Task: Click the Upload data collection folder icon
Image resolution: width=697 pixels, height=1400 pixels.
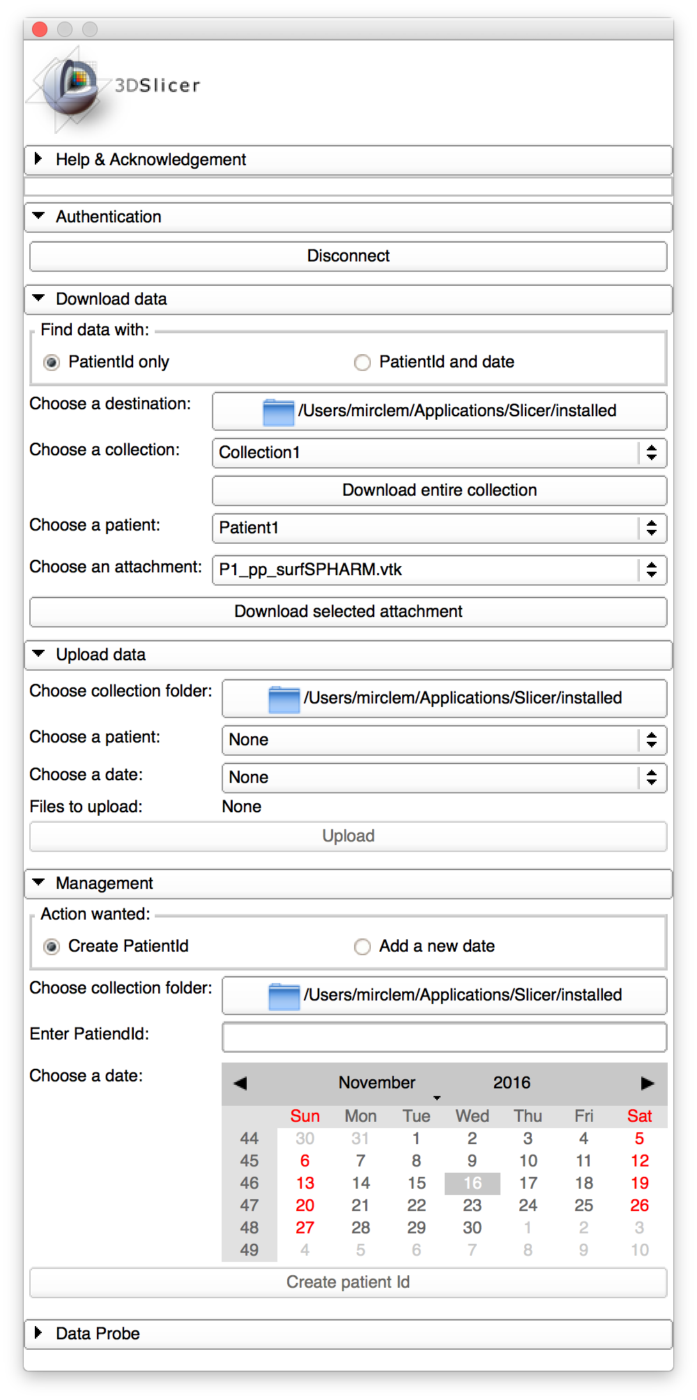Action: click(x=284, y=699)
